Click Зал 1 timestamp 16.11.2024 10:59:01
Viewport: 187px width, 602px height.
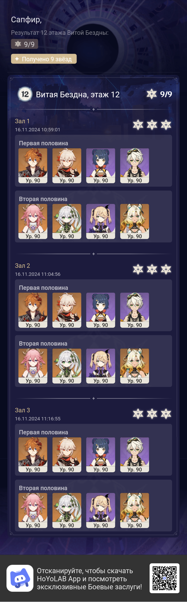coord(38,130)
